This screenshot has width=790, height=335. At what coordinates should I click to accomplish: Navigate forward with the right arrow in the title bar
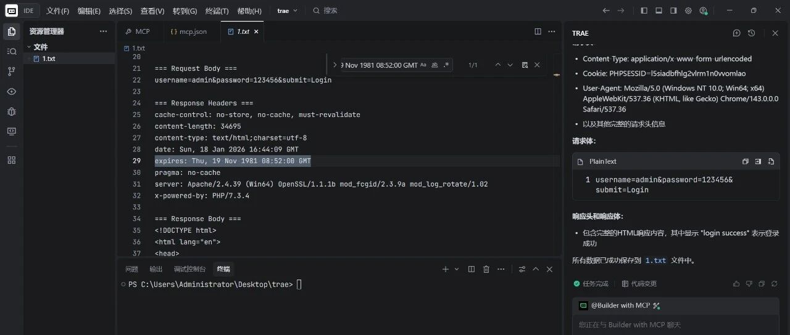click(621, 10)
